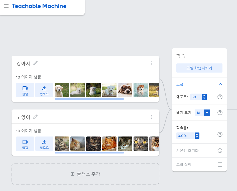Image resolution: width=237 pixels, height=191 pixels.
Task: Click the 학습률 value input field
Action: (x=185, y=136)
